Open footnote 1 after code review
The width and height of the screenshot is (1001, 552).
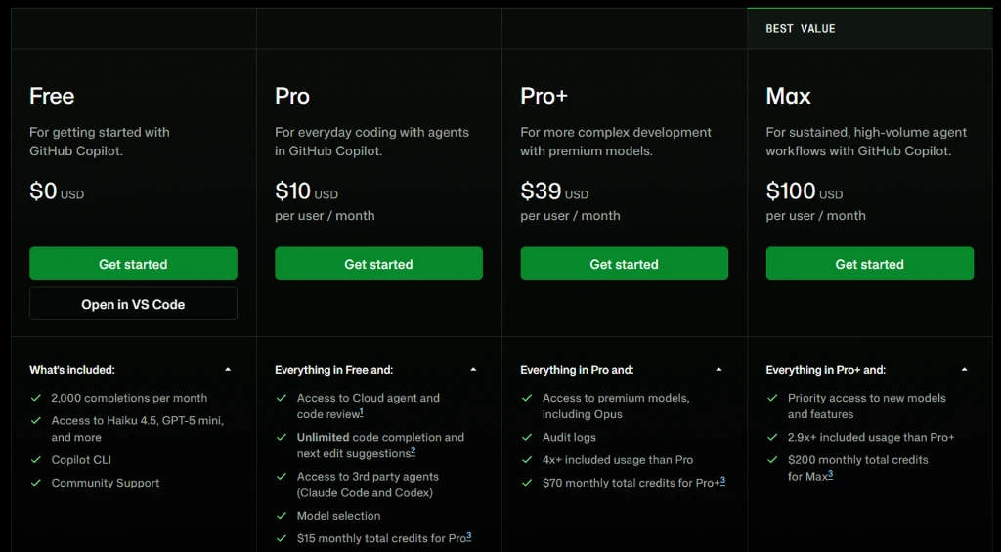[x=362, y=412]
